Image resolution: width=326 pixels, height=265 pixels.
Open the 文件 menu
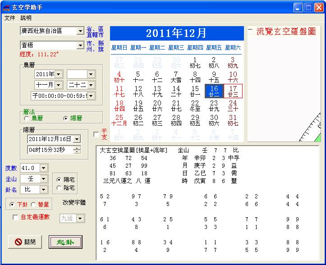tap(9, 18)
